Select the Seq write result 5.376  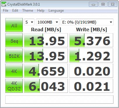pos(91,40)
